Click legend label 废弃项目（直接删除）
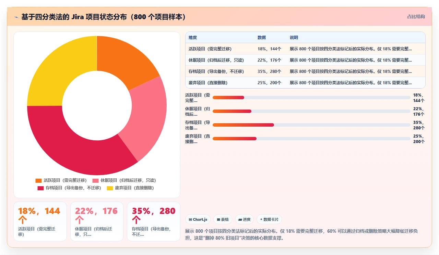Screen dimensions: 439x255 (134, 188)
